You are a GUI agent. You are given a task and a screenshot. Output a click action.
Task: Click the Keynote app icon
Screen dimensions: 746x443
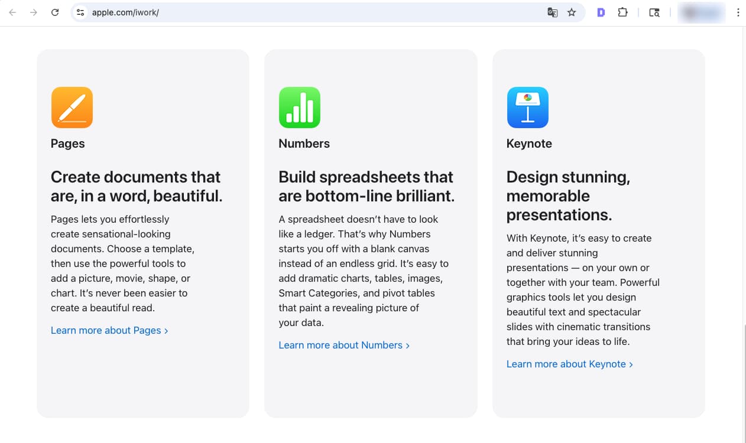[x=528, y=107]
